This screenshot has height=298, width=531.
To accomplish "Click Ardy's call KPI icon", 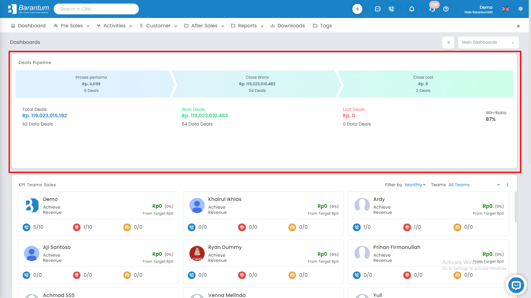I will (x=357, y=227).
